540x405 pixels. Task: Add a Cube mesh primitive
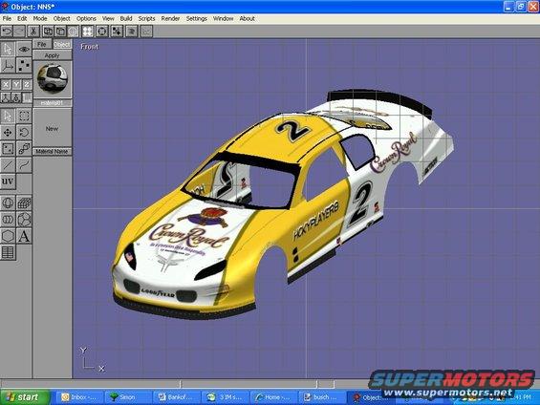click(x=24, y=203)
